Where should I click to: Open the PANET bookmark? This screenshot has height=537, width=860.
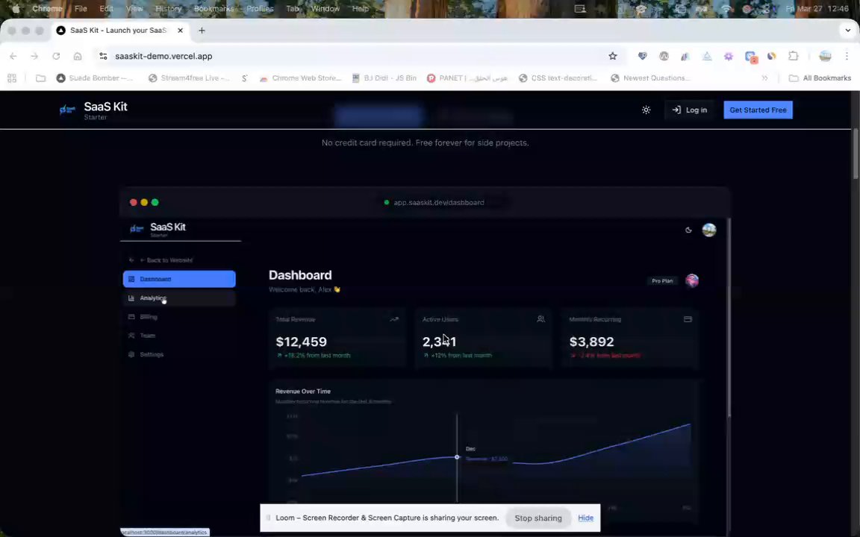pos(467,78)
